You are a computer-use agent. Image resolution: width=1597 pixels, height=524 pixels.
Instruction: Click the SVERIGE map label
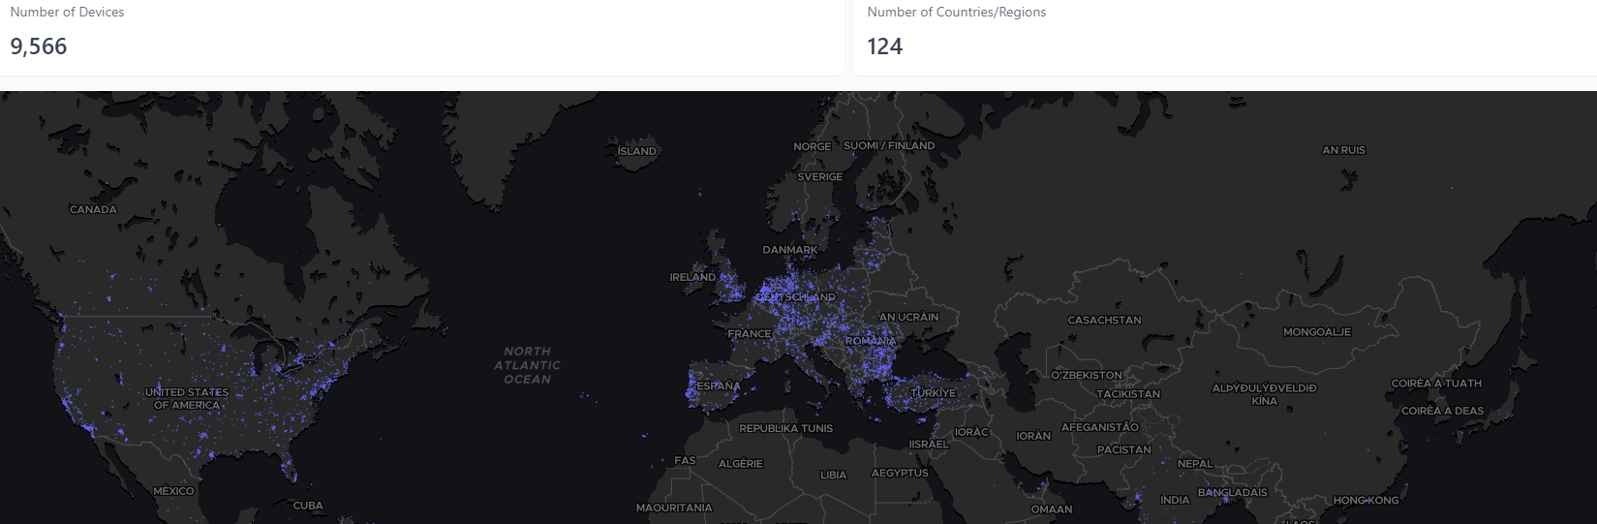coord(819,177)
